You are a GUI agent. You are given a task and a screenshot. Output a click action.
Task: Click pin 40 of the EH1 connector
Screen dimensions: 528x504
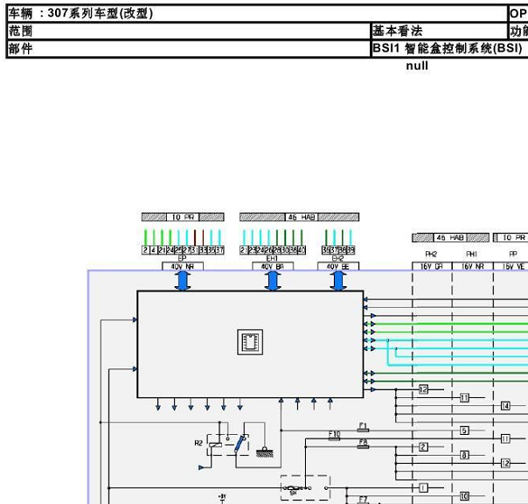[302, 250]
